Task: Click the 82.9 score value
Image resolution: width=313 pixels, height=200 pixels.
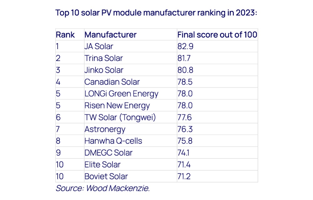Action: (185, 47)
